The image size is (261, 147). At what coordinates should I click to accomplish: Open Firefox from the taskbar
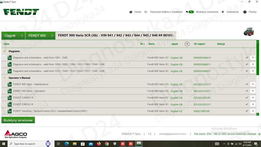tap(99, 144)
